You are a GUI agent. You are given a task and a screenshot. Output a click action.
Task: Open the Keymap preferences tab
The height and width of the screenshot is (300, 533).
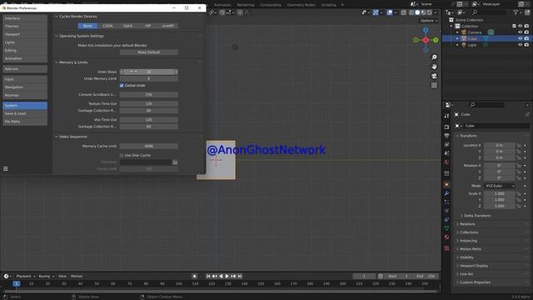click(25, 95)
